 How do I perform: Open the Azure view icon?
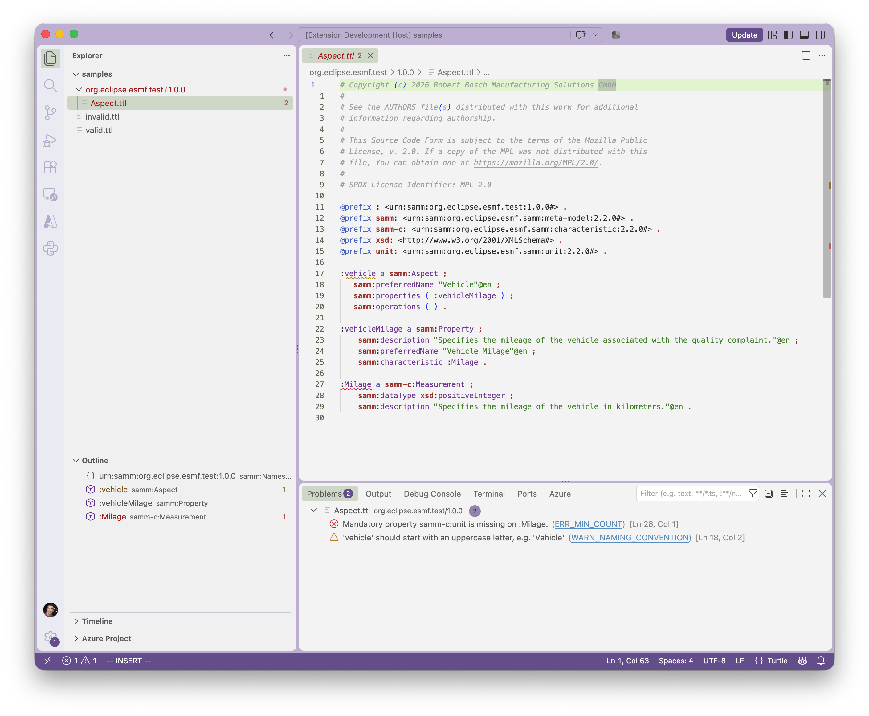[50, 222]
